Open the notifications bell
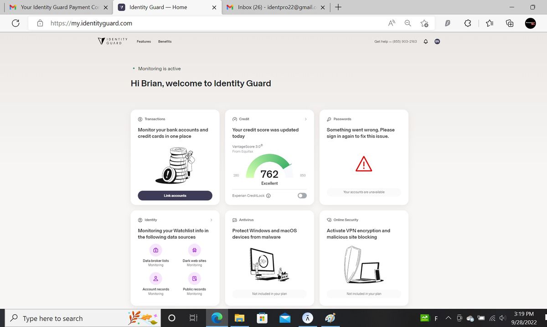The image size is (547, 327). (x=425, y=41)
